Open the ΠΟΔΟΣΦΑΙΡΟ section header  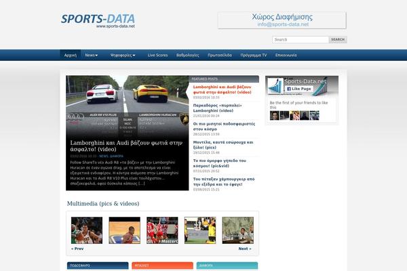[98, 266]
